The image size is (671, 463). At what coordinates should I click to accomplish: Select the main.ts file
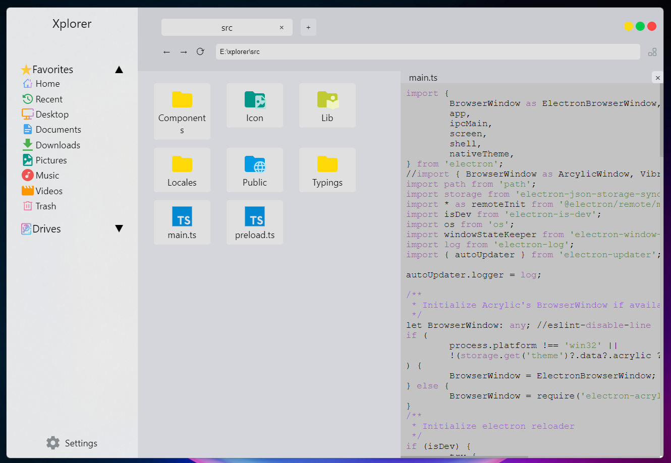coord(182,222)
